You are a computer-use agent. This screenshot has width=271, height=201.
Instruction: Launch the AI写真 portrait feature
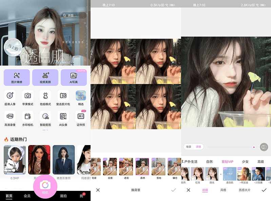pos(74,77)
